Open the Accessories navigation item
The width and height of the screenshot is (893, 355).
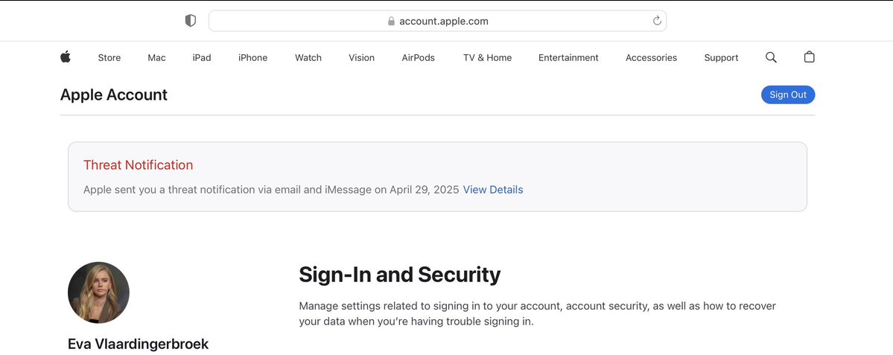[x=651, y=57]
